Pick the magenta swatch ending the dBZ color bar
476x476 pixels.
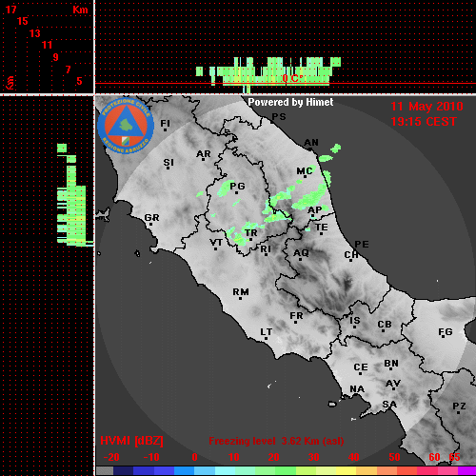(467, 471)
